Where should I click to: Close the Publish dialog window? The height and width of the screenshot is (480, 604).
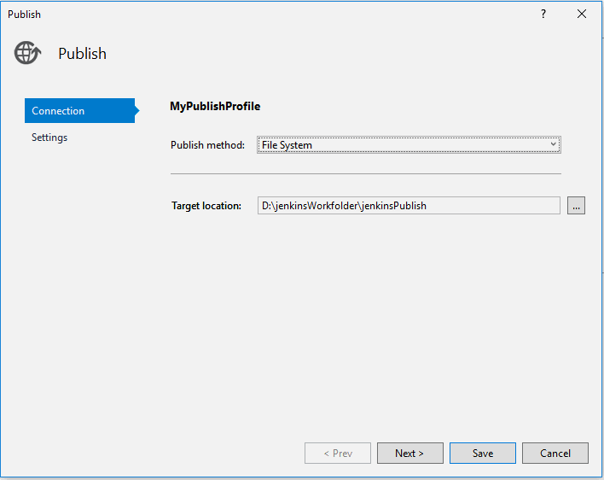point(582,15)
